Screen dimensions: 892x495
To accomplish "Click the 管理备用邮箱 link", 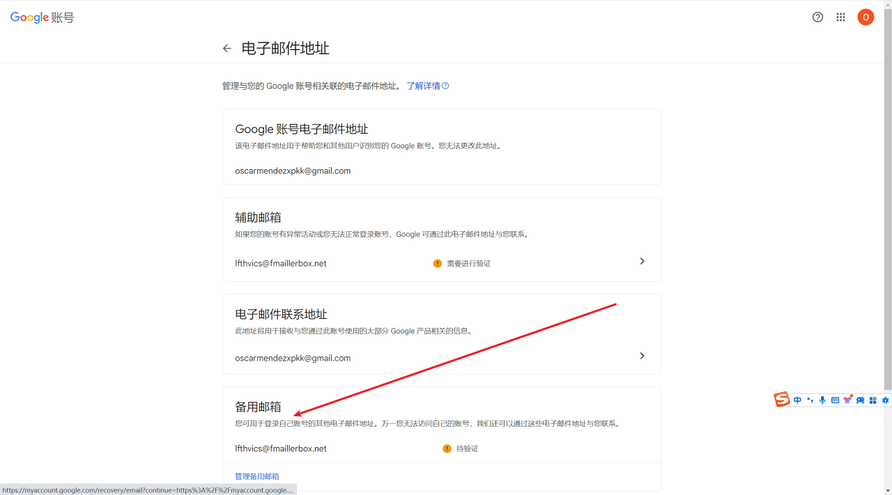I will coord(257,477).
